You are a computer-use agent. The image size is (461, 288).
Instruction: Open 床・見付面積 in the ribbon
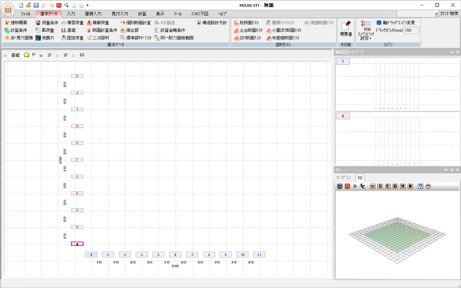pyautogui.click(x=19, y=38)
